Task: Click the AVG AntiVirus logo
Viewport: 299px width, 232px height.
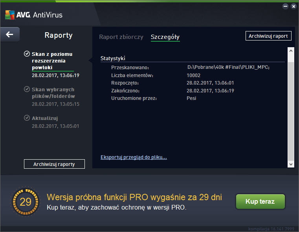Action: click(x=34, y=15)
